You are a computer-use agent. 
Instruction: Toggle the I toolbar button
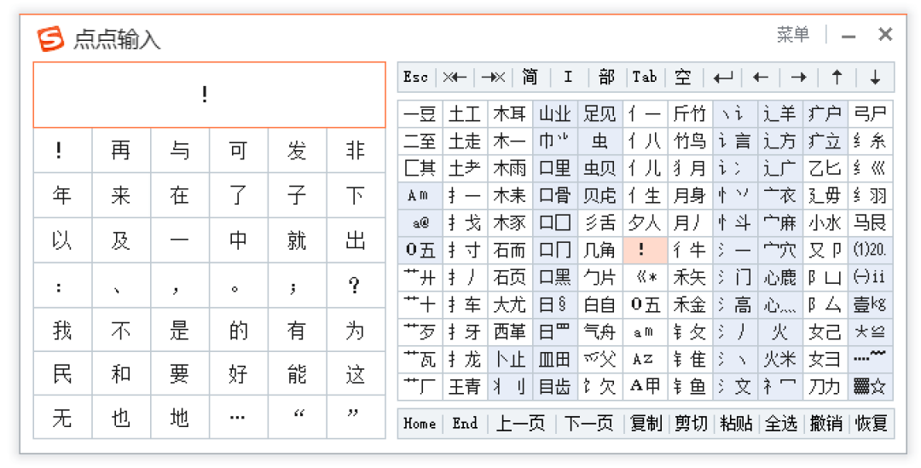(x=568, y=78)
